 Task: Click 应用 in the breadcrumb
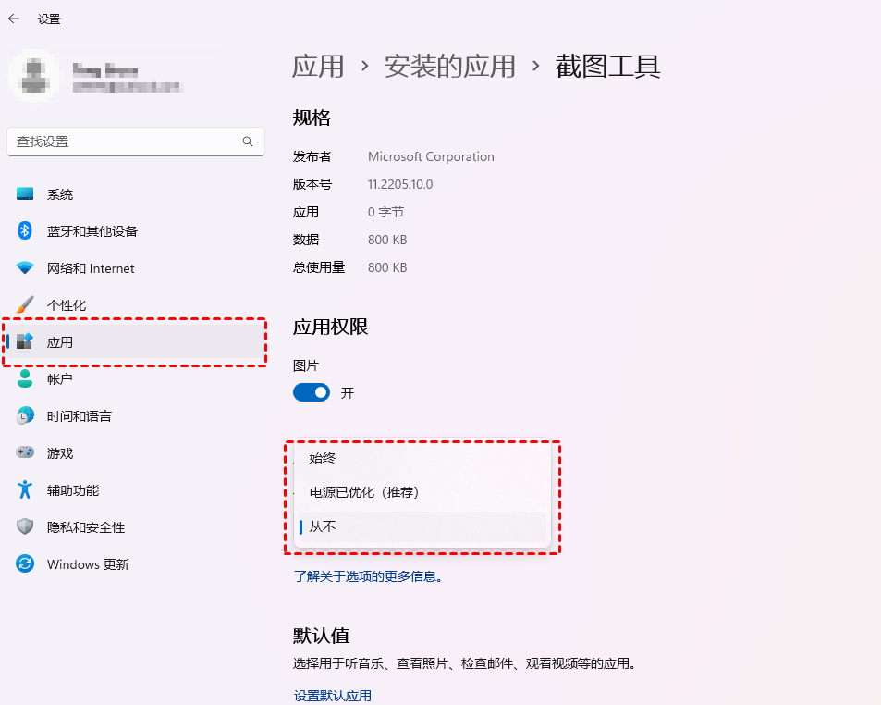tap(318, 67)
